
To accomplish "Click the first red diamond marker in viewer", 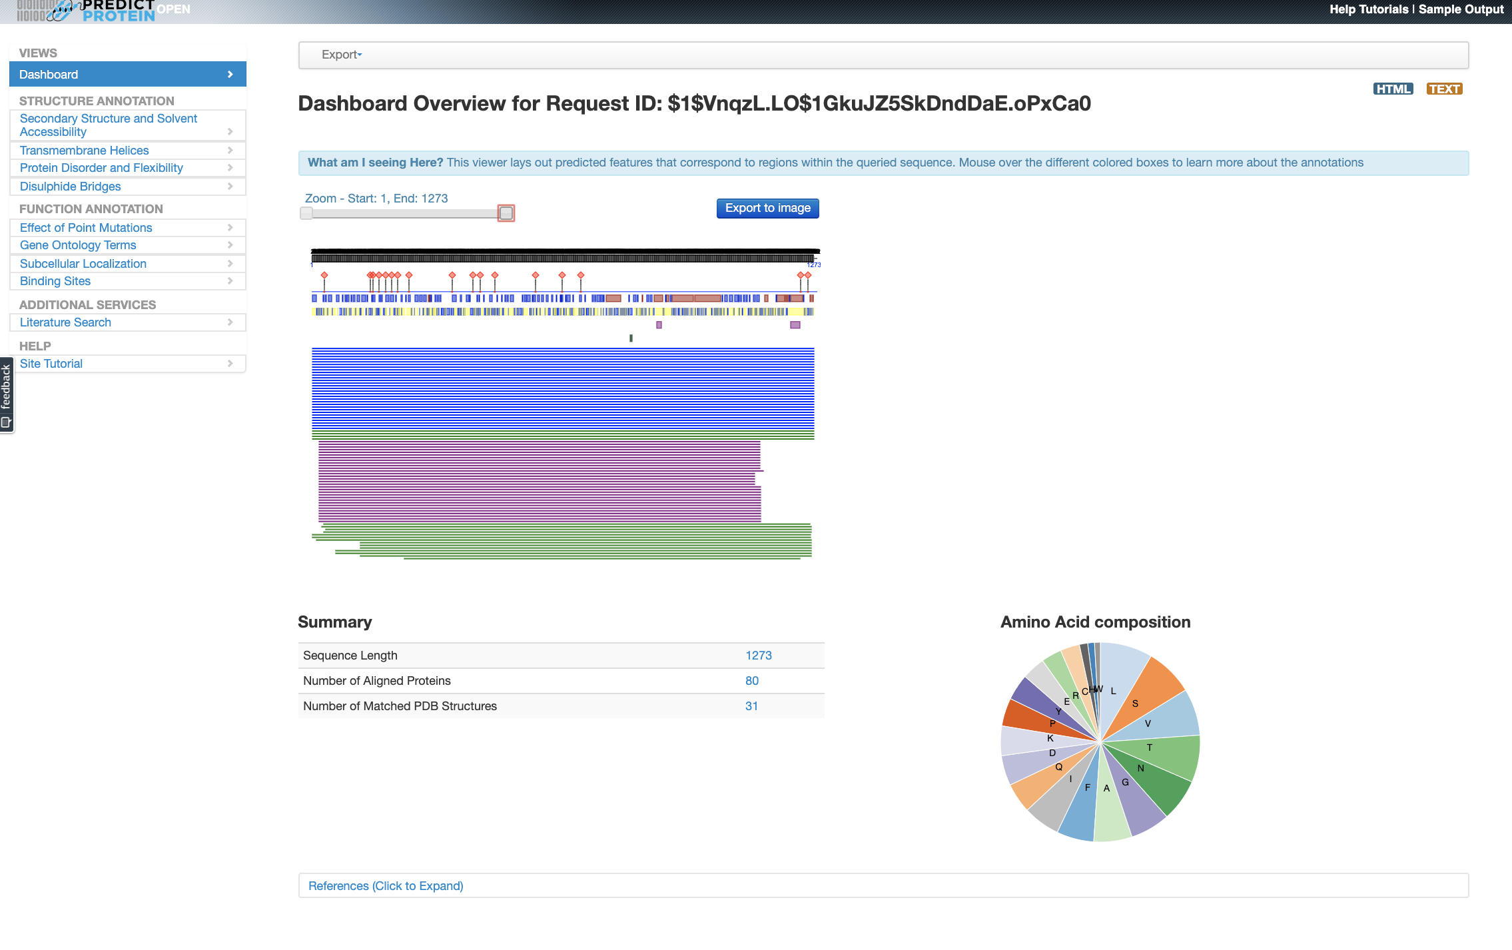I will pyautogui.click(x=324, y=275).
